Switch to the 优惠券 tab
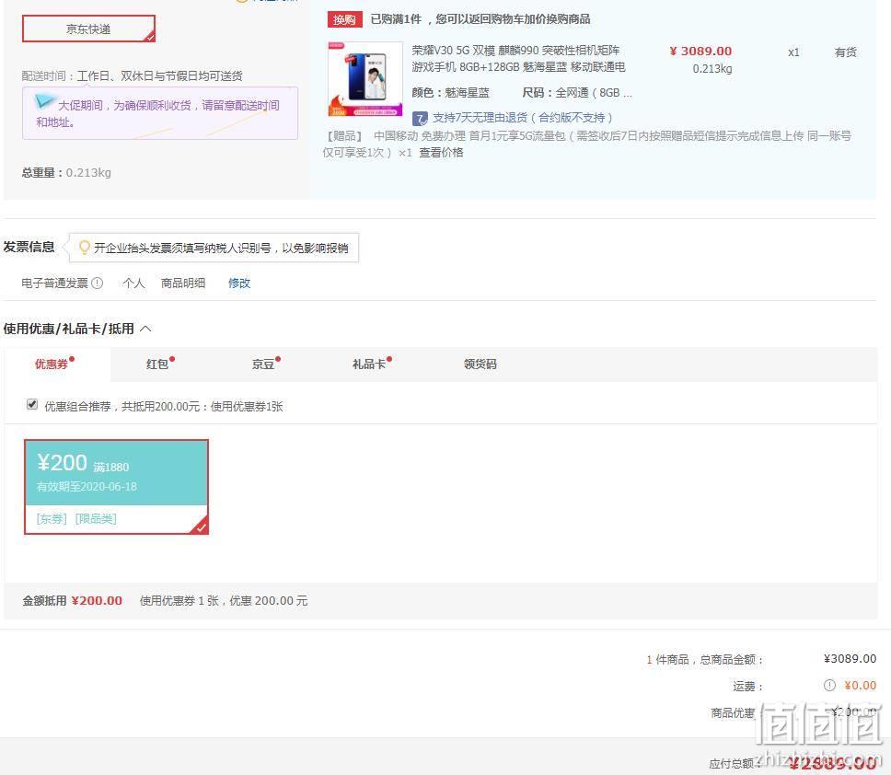 [x=52, y=364]
